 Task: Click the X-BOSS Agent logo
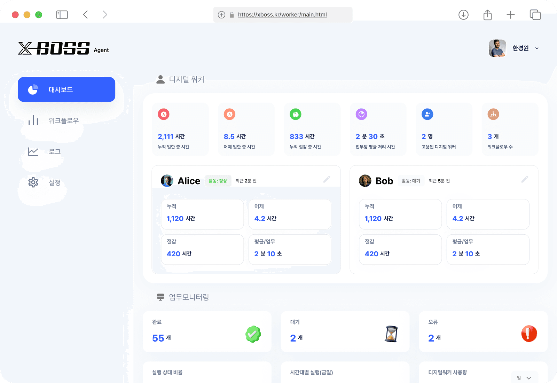tap(63, 48)
